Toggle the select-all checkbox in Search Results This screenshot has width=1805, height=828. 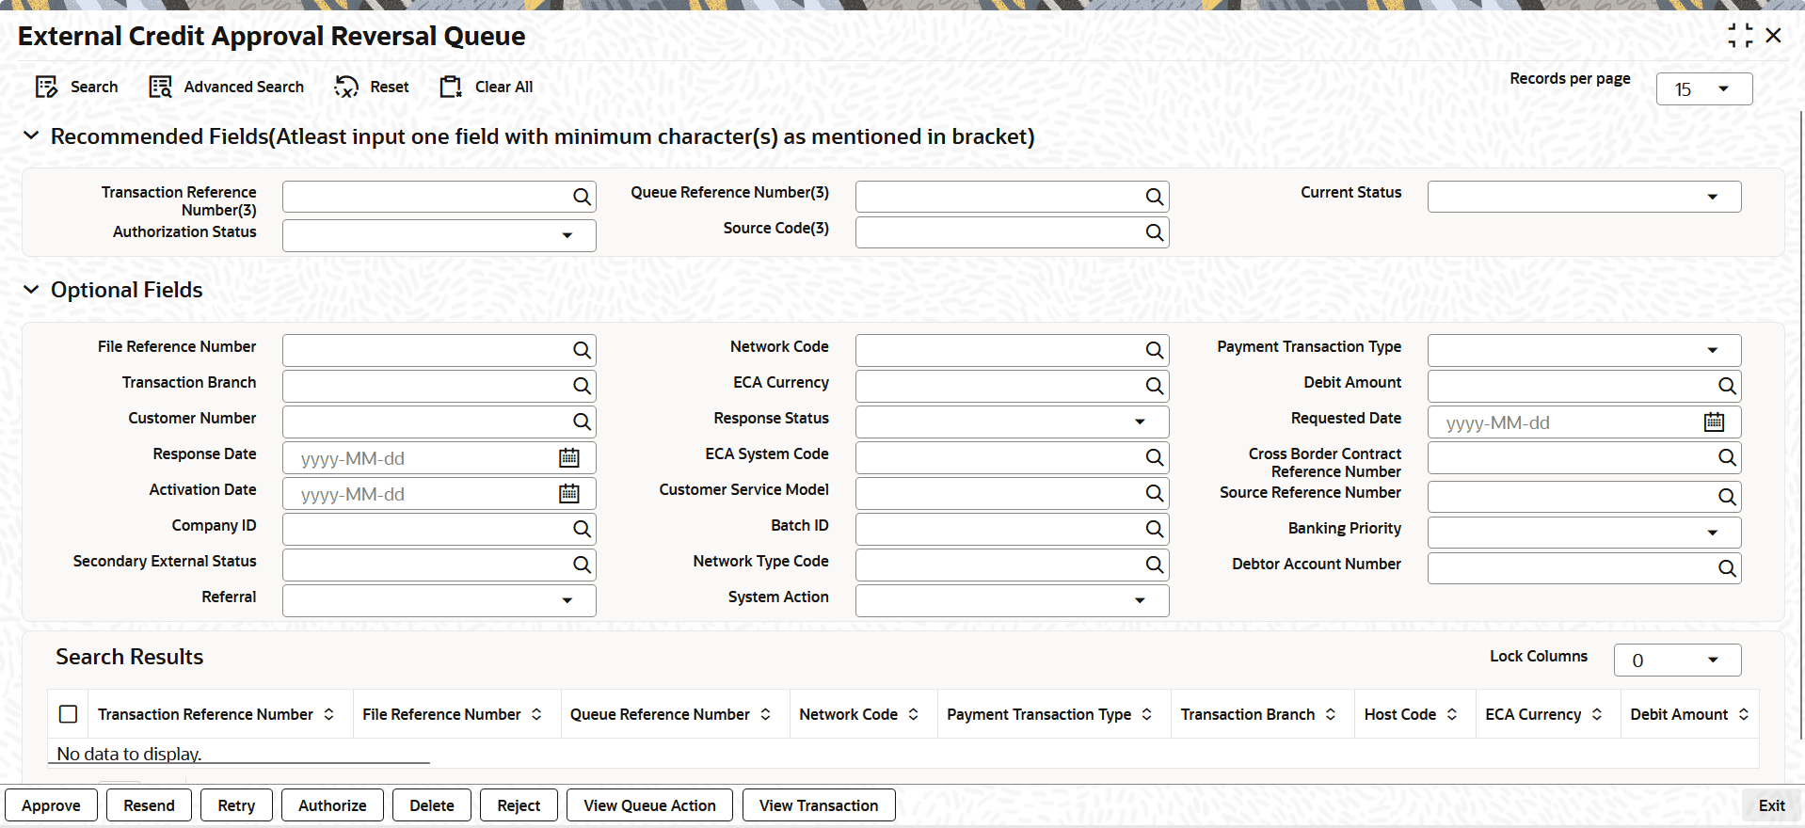(69, 714)
